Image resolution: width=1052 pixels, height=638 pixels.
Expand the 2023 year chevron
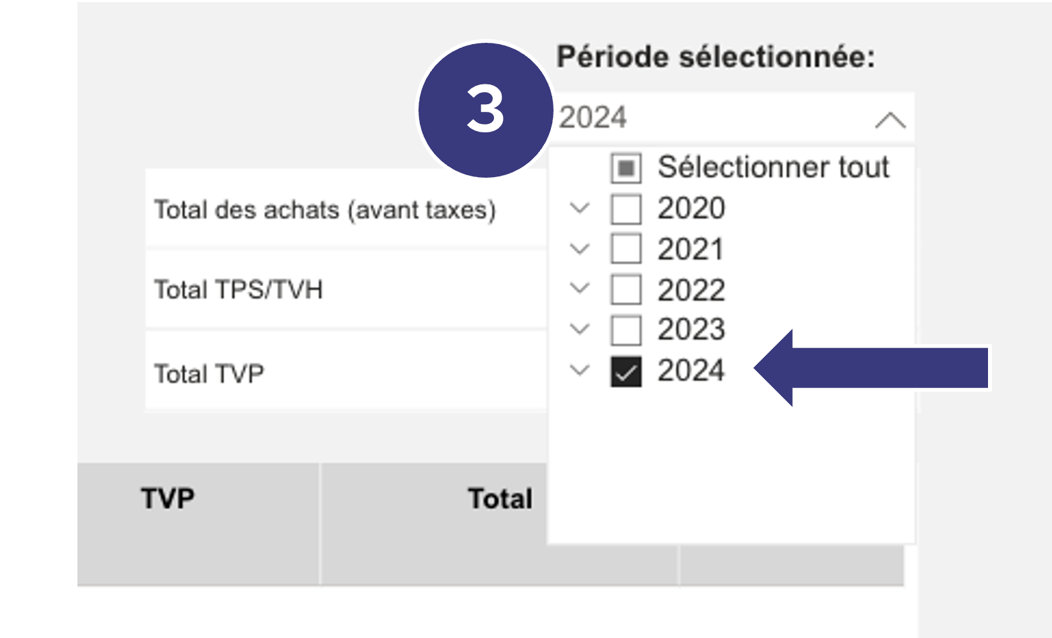(580, 329)
